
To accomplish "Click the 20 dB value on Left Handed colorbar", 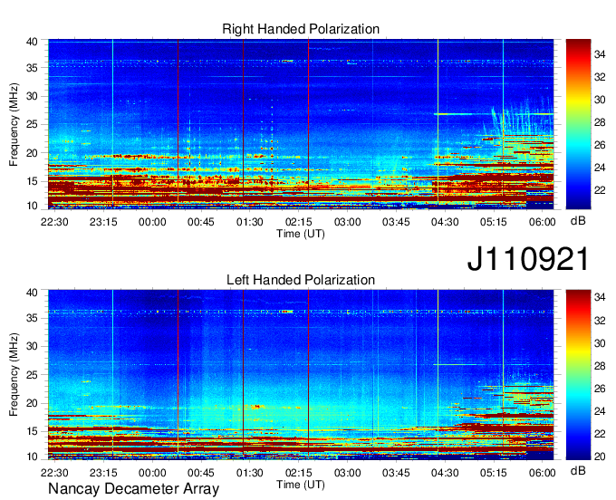I will (x=600, y=457).
